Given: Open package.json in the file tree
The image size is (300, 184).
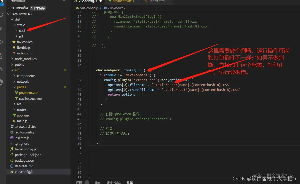Looking at the screenshot, I should pos(24,160).
